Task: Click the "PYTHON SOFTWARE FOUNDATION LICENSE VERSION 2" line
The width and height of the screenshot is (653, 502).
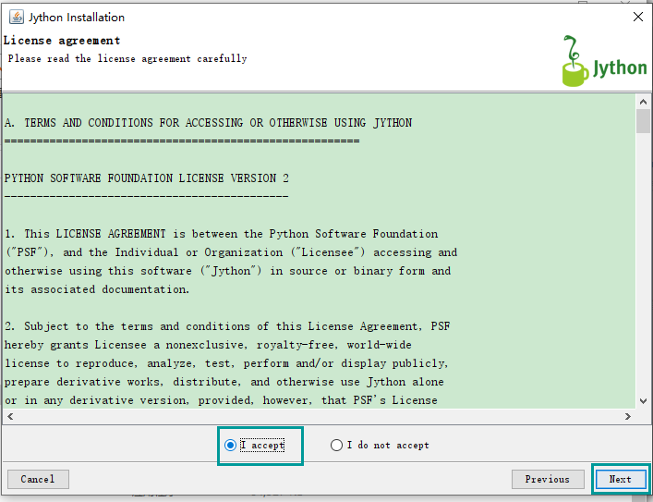Action: point(146,178)
